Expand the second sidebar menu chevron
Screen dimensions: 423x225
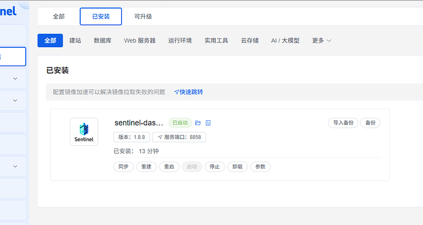tap(15, 101)
